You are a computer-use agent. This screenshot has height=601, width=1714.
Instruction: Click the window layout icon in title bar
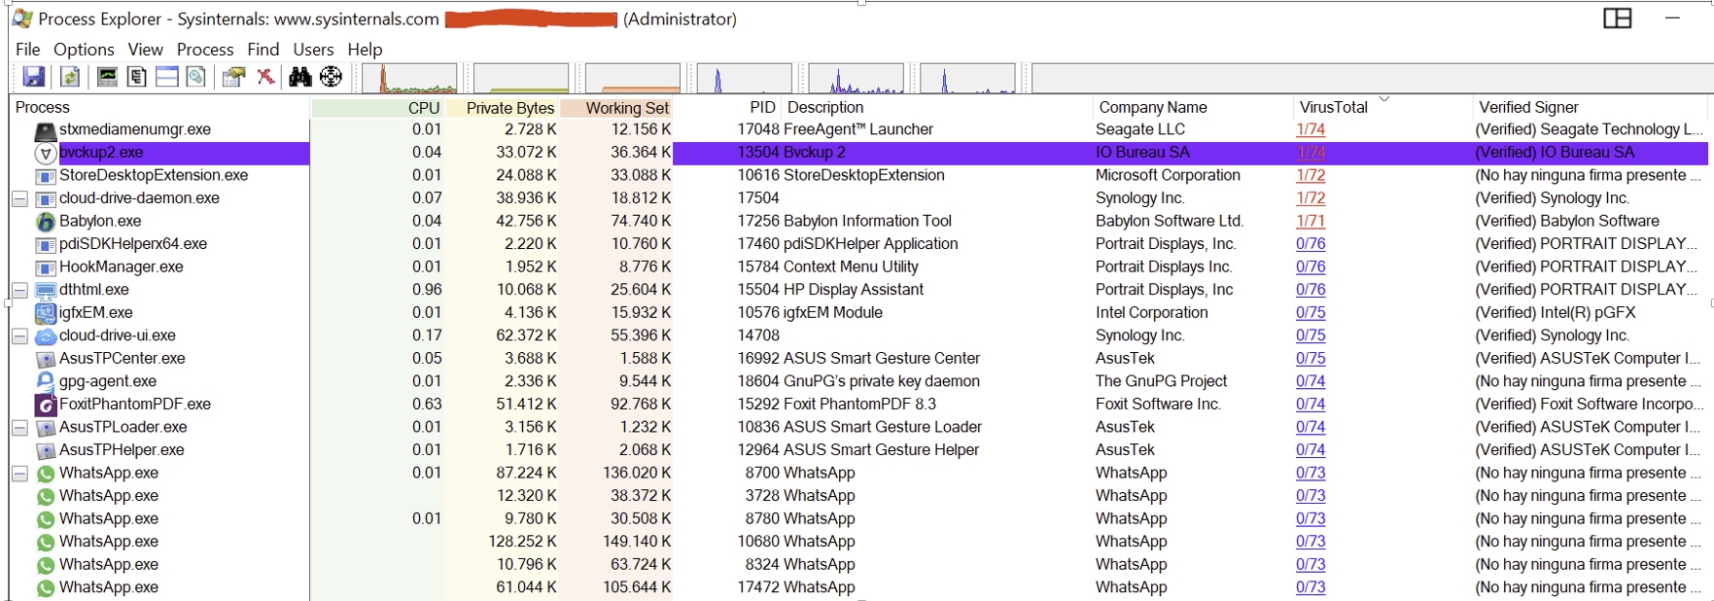coord(1618,18)
